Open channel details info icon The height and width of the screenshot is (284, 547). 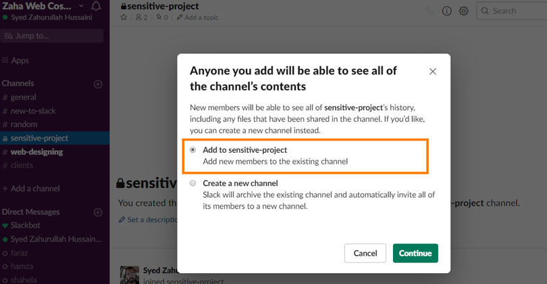point(447,11)
